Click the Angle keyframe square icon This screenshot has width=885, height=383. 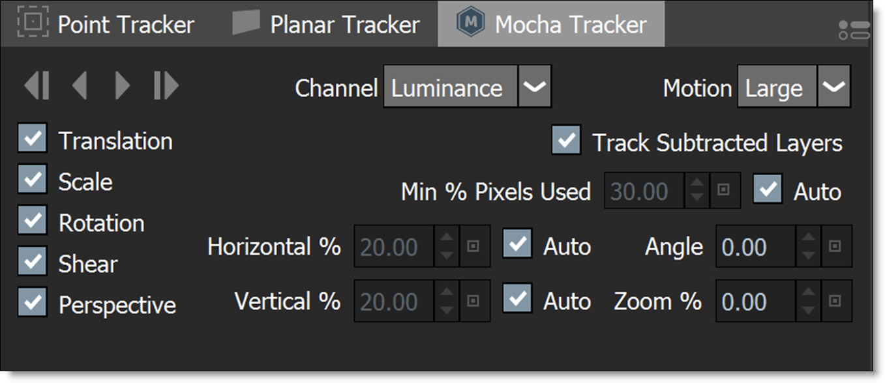[836, 247]
